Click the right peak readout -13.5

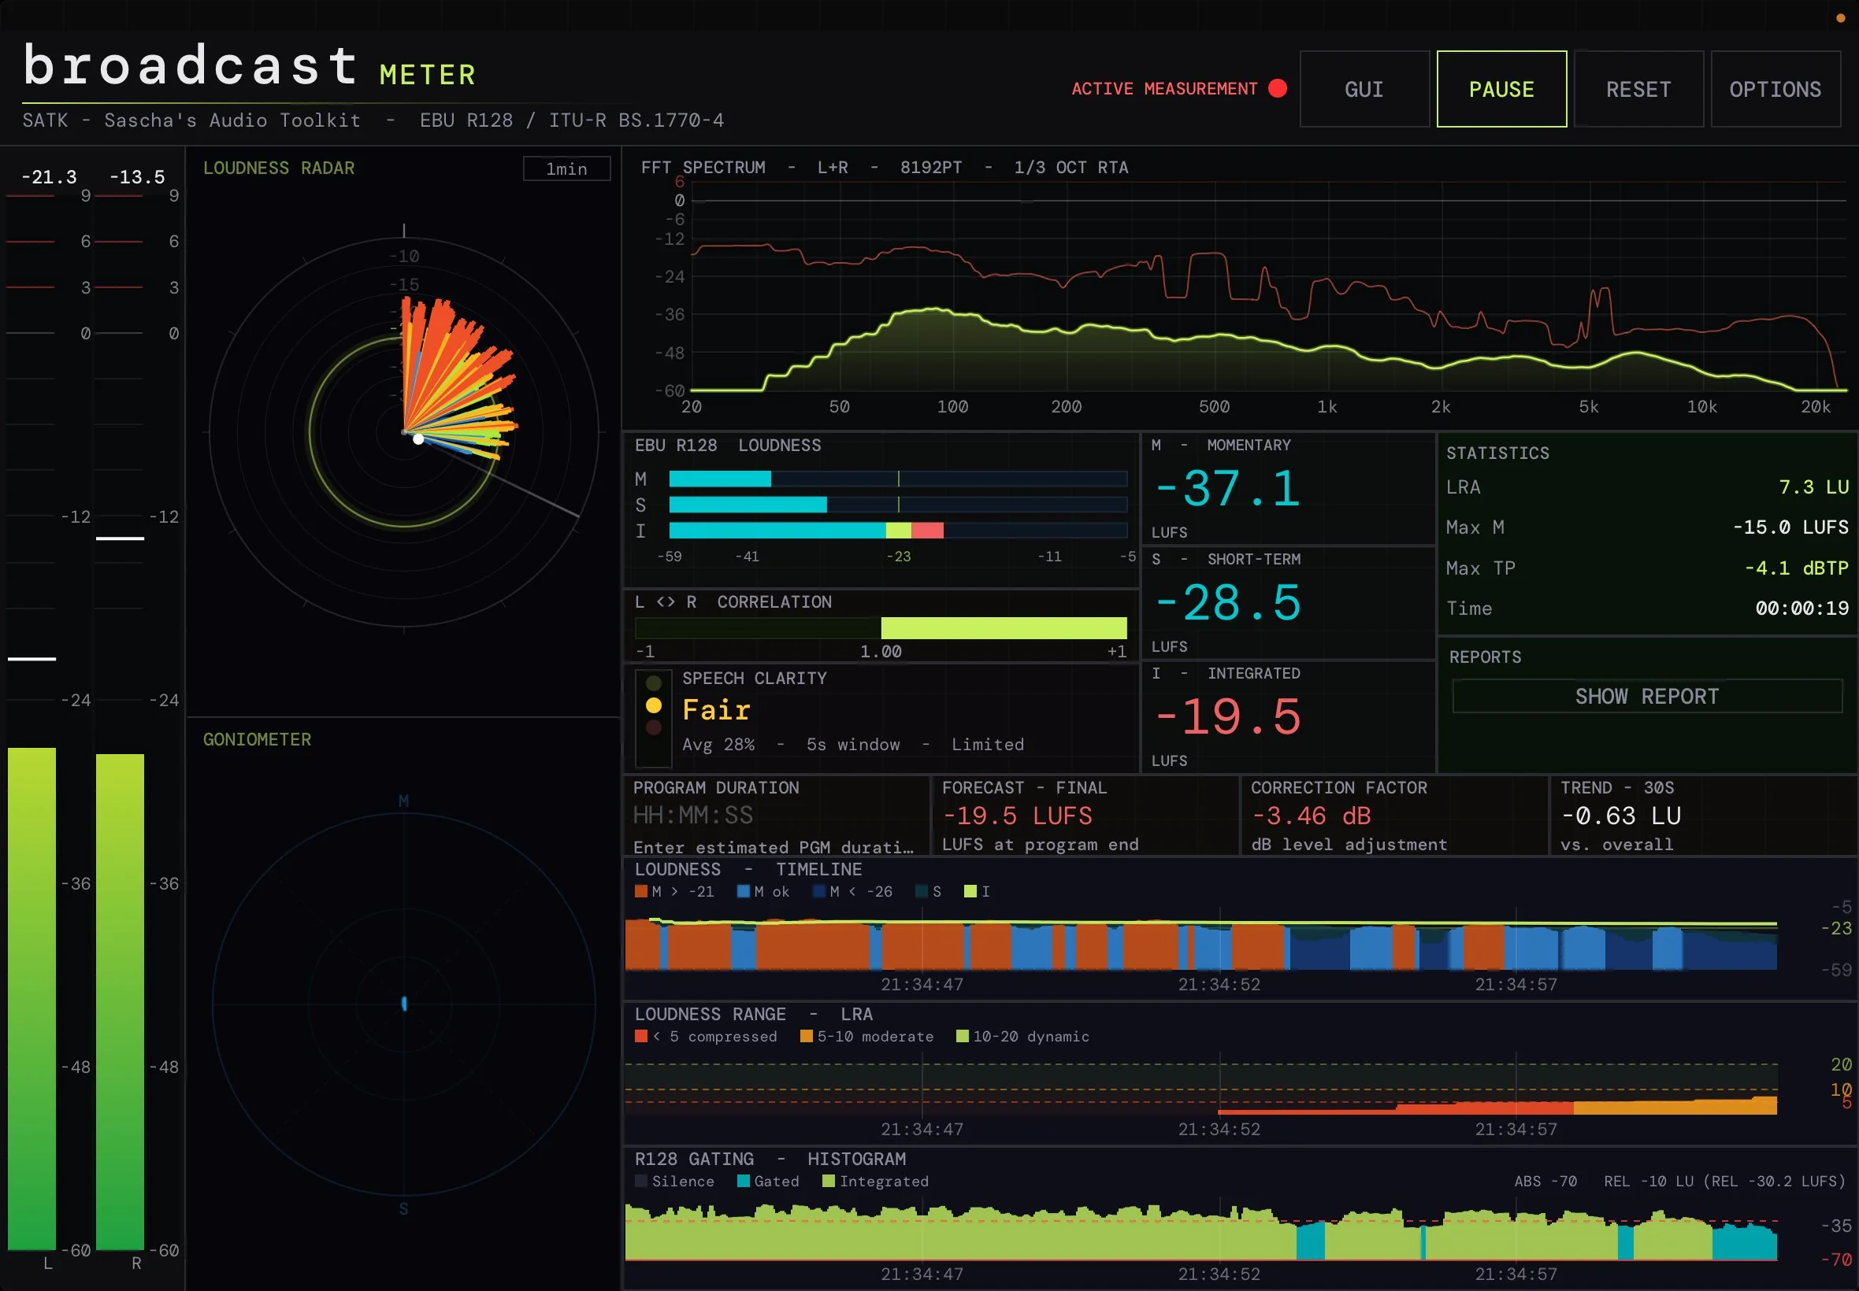(x=137, y=177)
